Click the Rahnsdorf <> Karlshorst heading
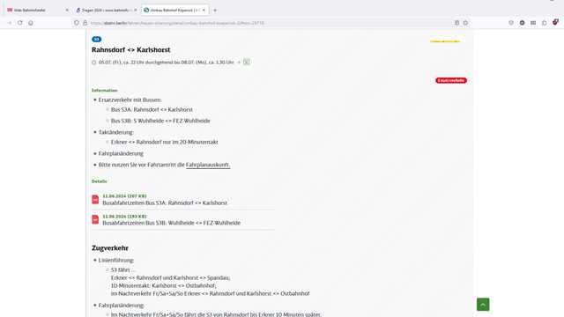 [x=131, y=50]
